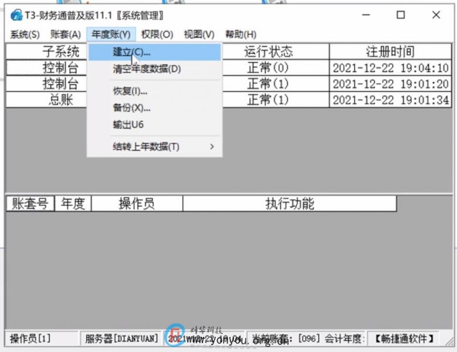Click timestamp 2021-12-22 19:01:20
Screen dimensions: 457x352
(390, 84)
